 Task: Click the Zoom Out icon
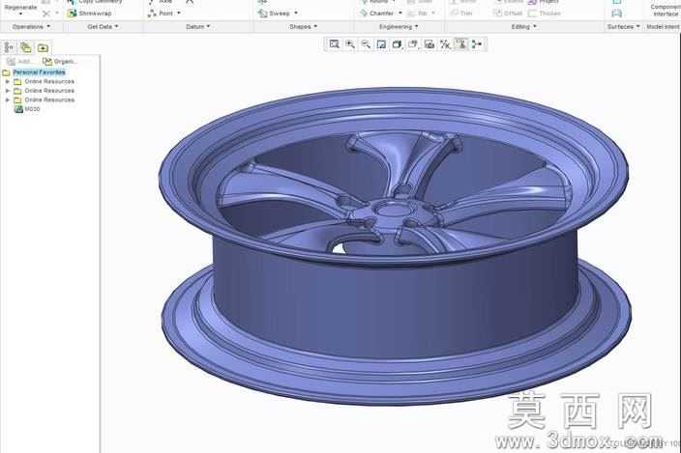[366, 44]
